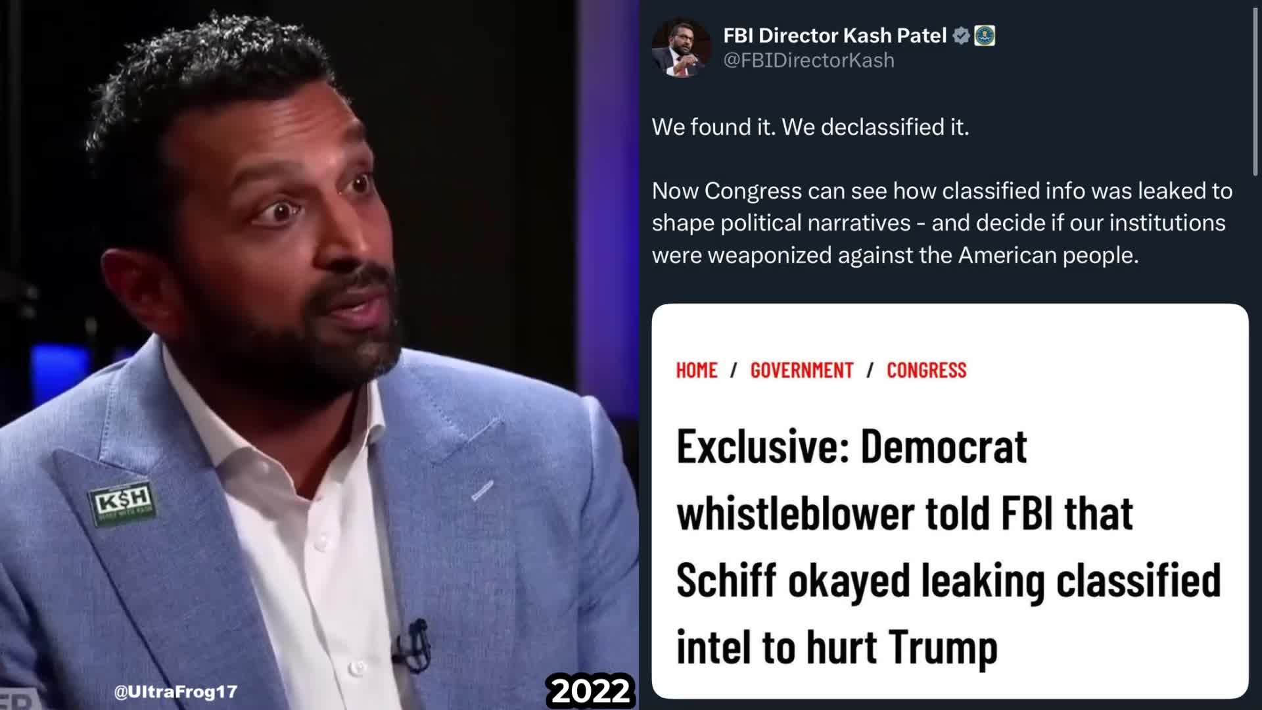Click the @UltraFrog17 watermark text
Viewport: 1262px width, 710px height.
(175, 692)
